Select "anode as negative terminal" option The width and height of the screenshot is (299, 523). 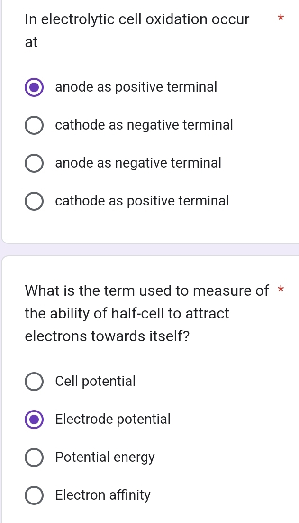click(x=34, y=163)
